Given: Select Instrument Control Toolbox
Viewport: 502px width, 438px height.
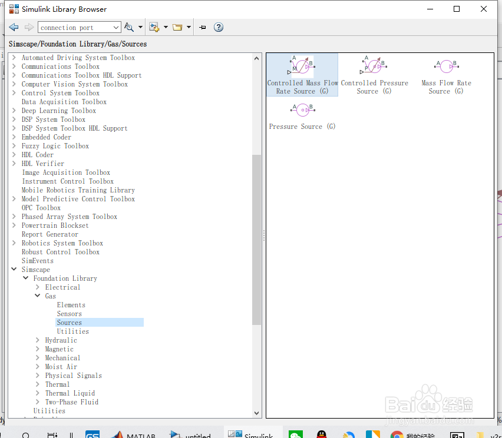Looking at the screenshot, I should coord(68,181).
